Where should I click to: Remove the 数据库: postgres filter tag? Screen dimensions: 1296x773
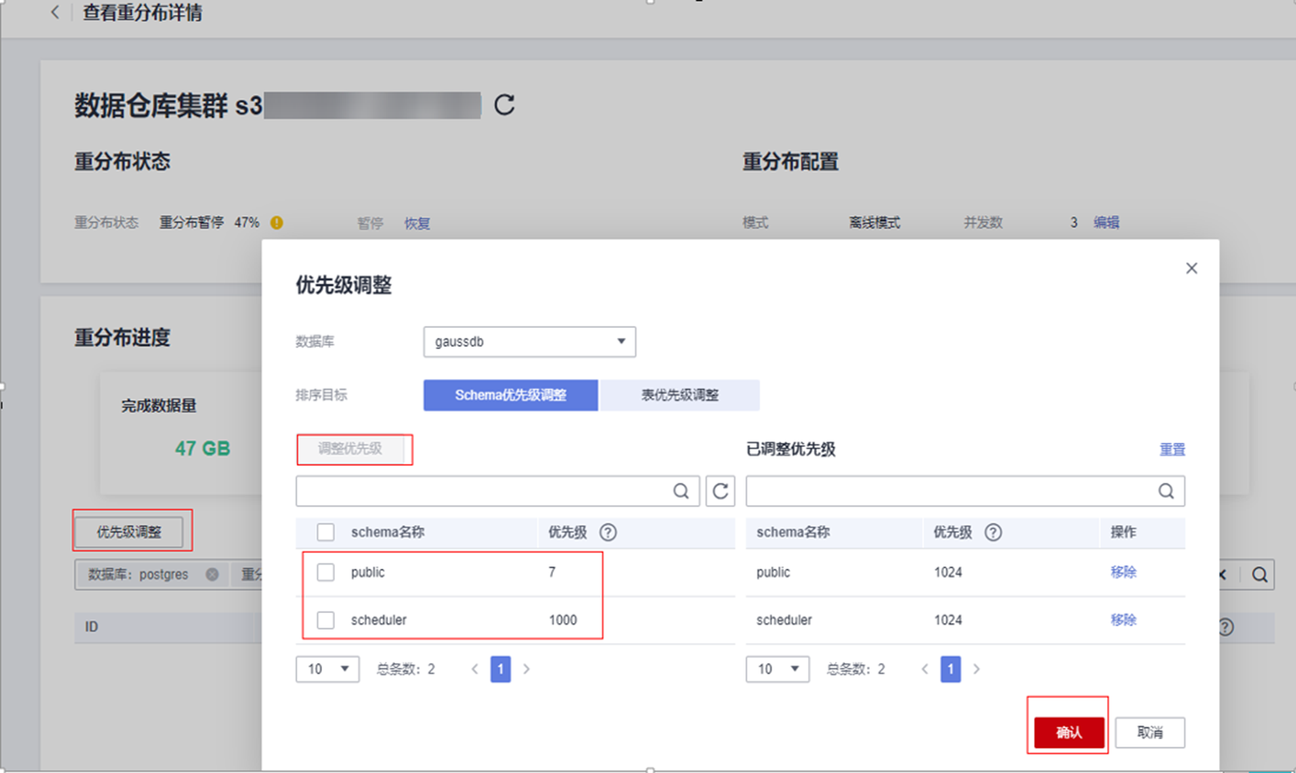(212, 575)
